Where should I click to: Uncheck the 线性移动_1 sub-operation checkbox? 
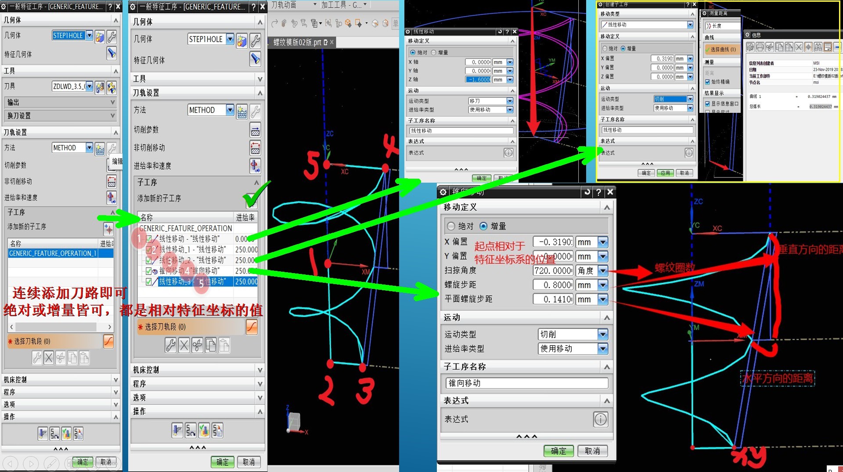click(x=149, y=249)
